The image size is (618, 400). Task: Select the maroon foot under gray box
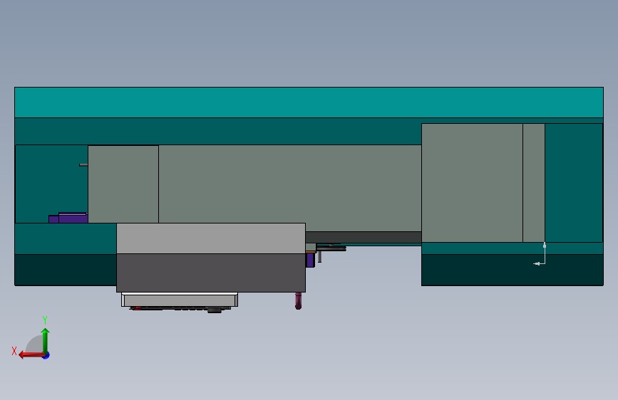[x=299, y=301]
